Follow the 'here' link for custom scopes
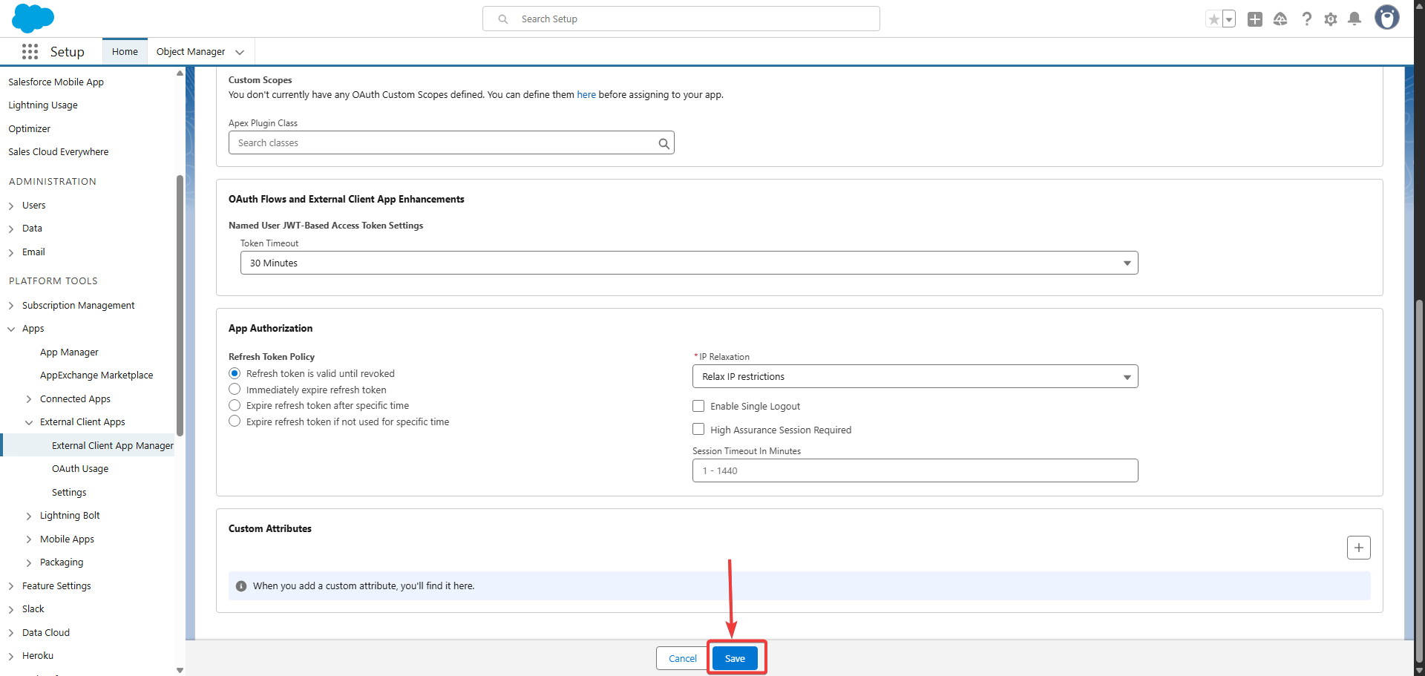The image size is (1425, 676). point(586,95)
